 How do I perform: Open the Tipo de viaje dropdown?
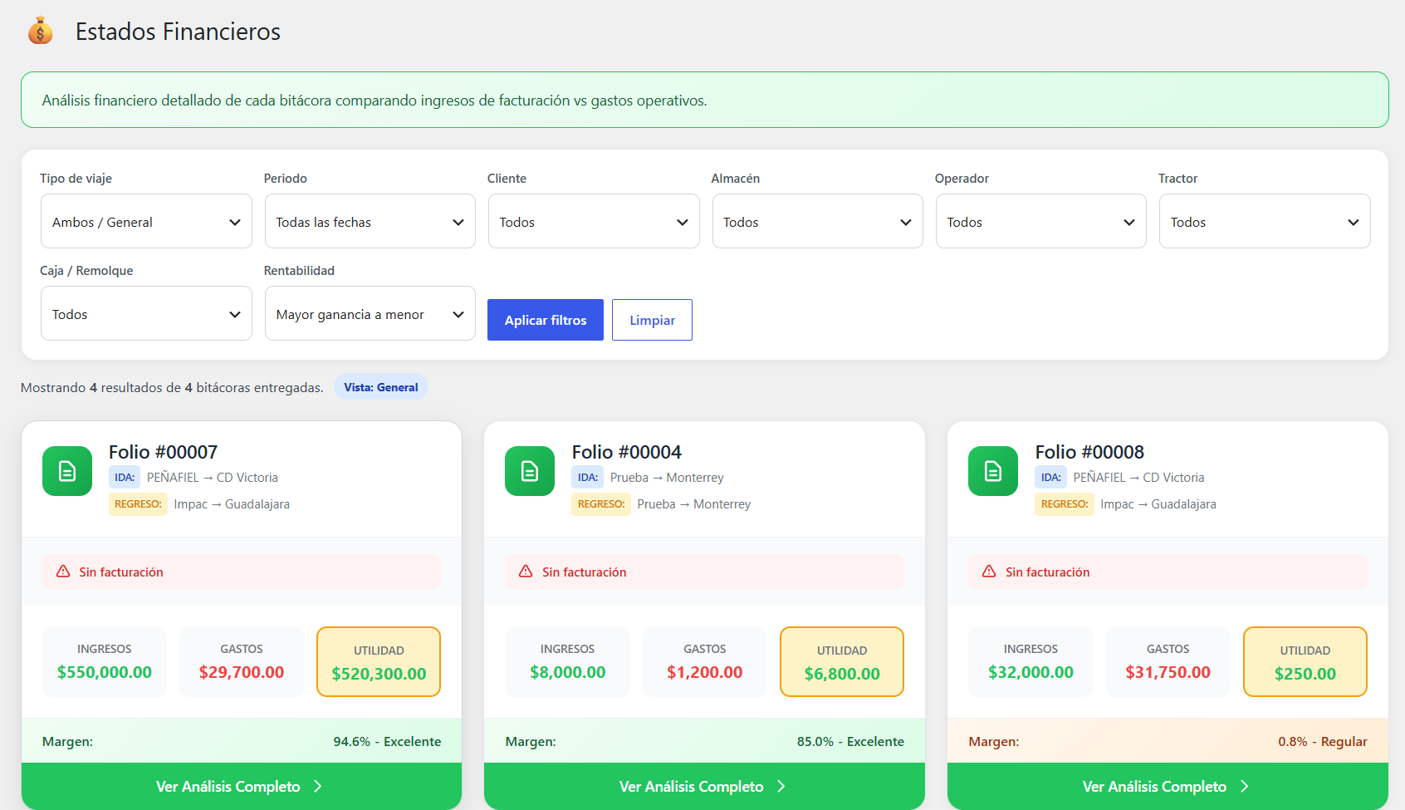[146, 221]
